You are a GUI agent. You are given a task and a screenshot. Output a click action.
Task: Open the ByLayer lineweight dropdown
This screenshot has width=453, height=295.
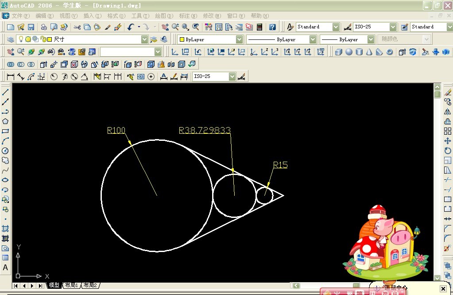coord(371,39)
